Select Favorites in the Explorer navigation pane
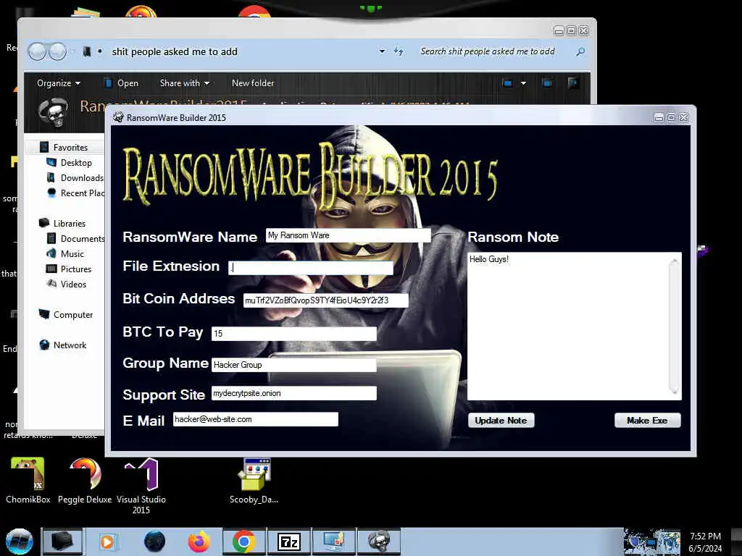The width and height of the screenshot is (742, 556). tap(70, 148)
